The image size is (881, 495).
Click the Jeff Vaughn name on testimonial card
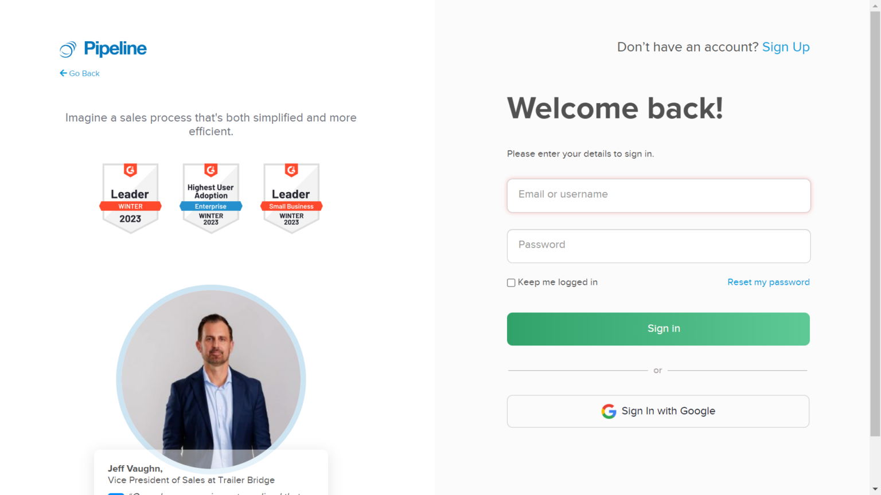click(135, 469)
